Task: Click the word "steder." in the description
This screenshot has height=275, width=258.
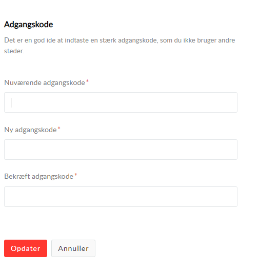Action: click(x=14, y=51)
